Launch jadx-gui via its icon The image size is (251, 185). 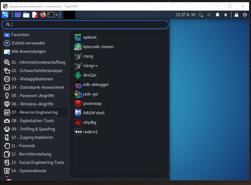[78, 94]
